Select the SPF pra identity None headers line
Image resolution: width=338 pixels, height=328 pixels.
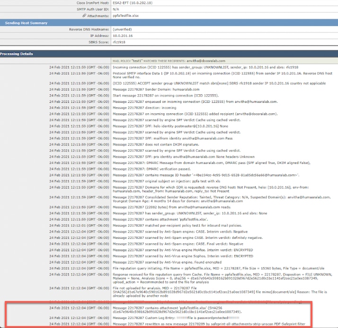[184, 157]
